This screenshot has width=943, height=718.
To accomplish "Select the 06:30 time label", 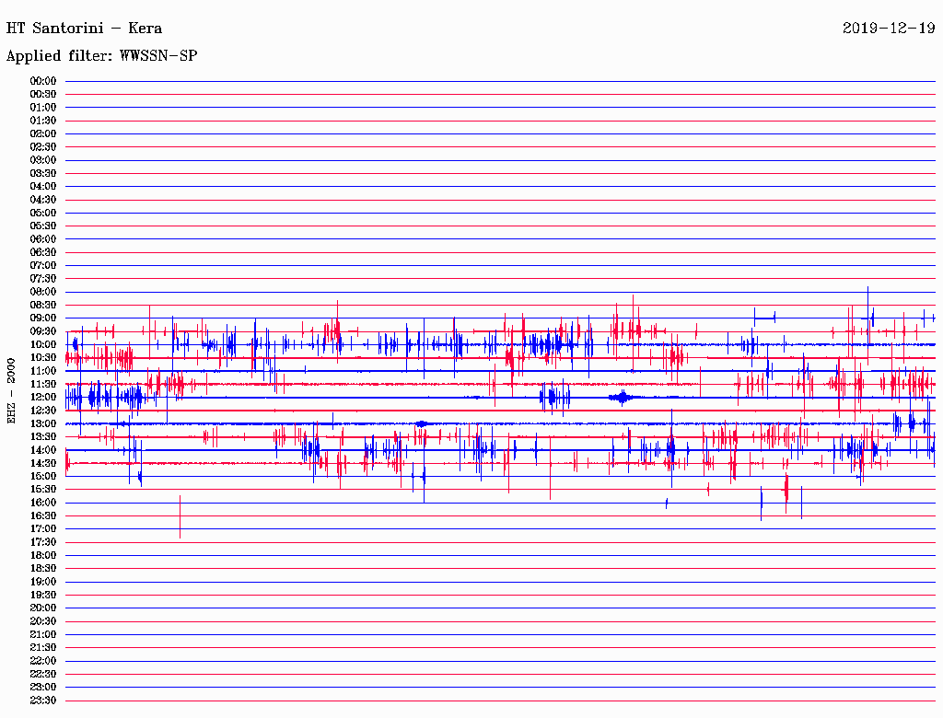I will tap(43, 252).
